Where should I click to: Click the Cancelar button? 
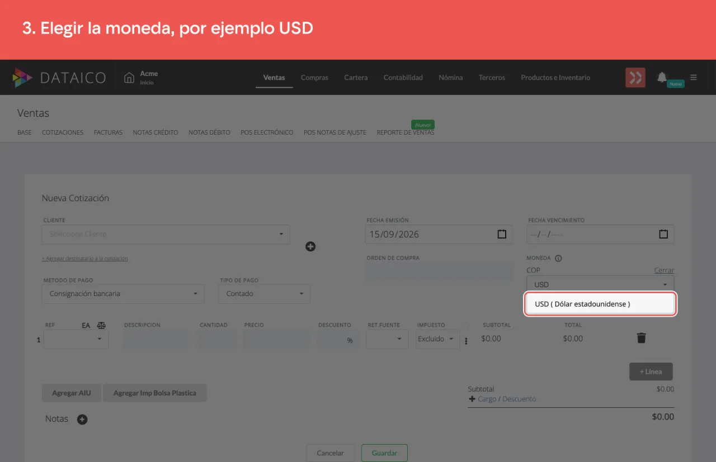tap(330, 453)
